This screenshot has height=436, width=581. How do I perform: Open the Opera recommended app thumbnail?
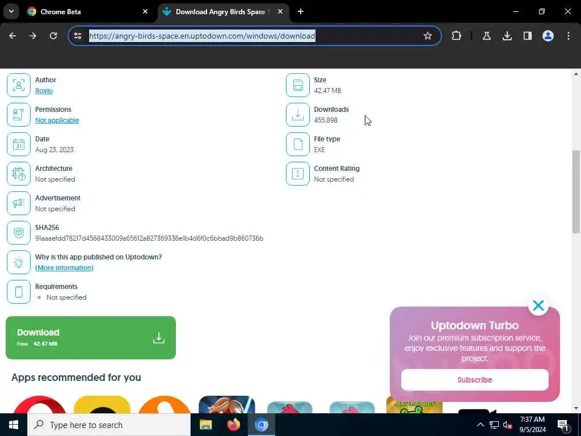[x=40, y=404]
